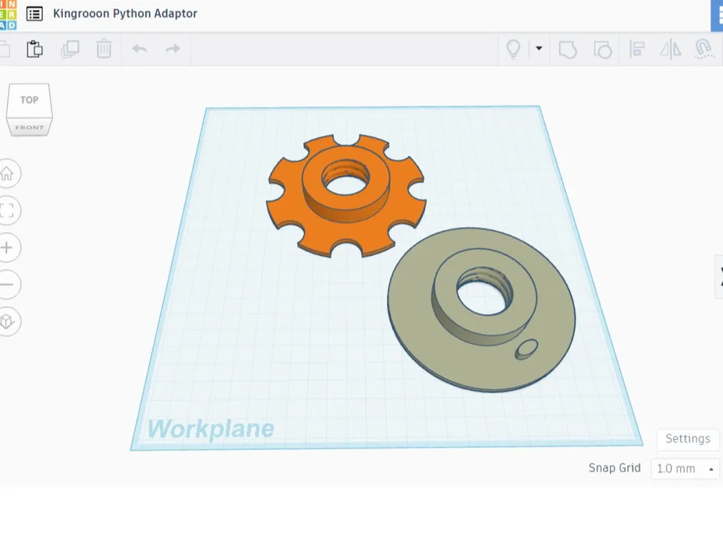The height and width of the screenshot is (542, 723).
Task: Open the dropdown beside the lightbulb
Action: click(539, 48)
